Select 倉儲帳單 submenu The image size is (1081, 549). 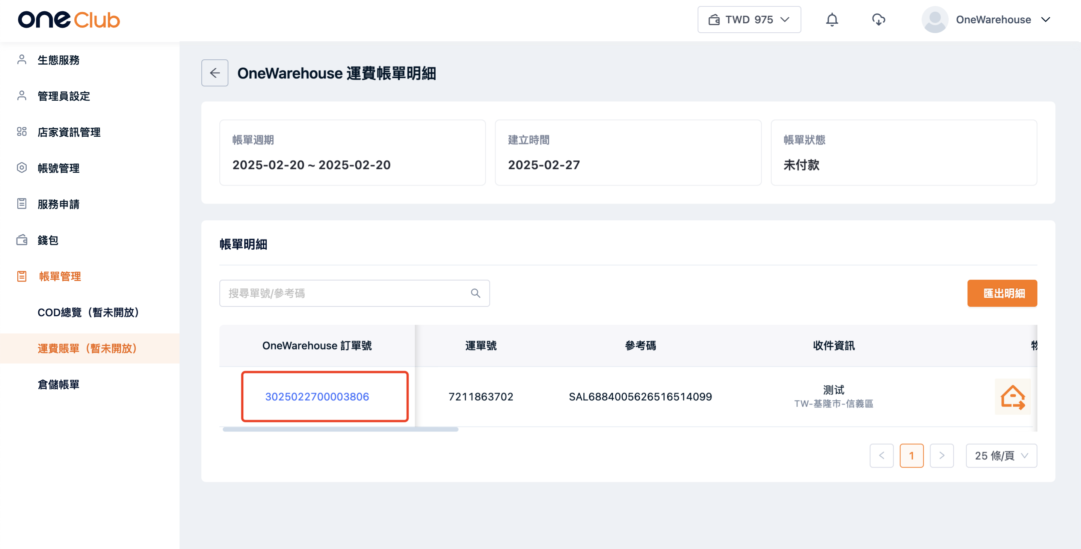pos(90,385)
